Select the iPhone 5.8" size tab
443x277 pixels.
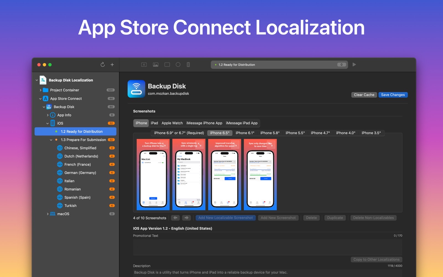[270, 133]
